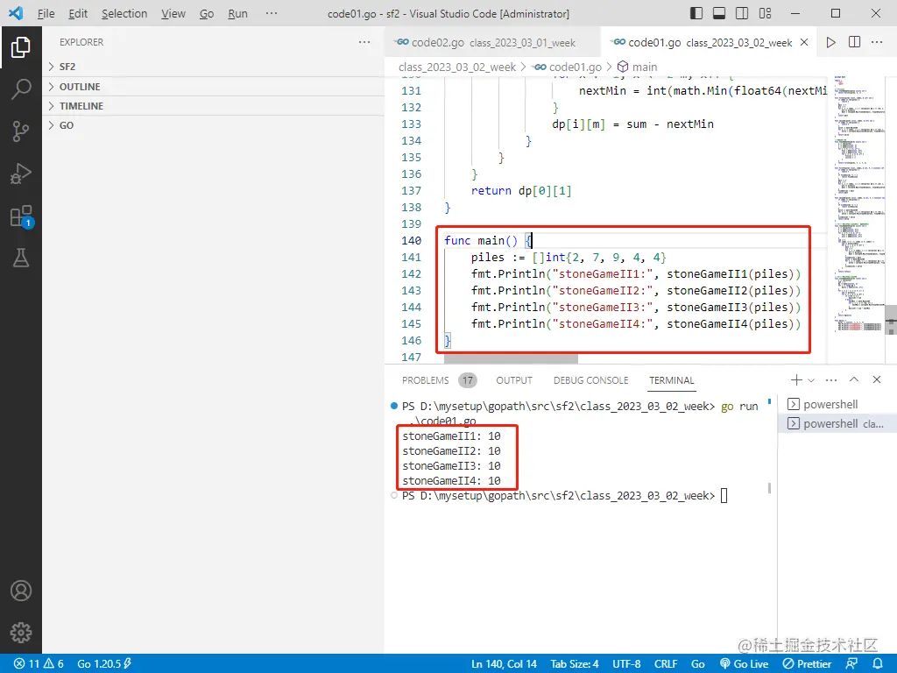Open the Manage gear icon

point(21,633)
